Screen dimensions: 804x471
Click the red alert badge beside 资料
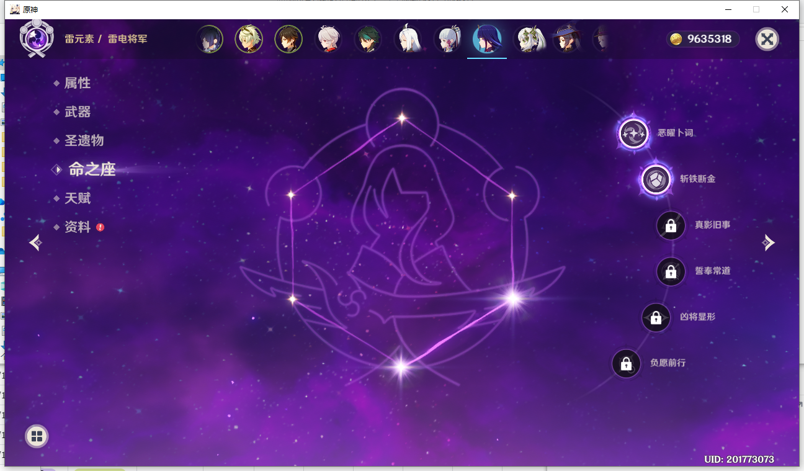click(100, 227)
